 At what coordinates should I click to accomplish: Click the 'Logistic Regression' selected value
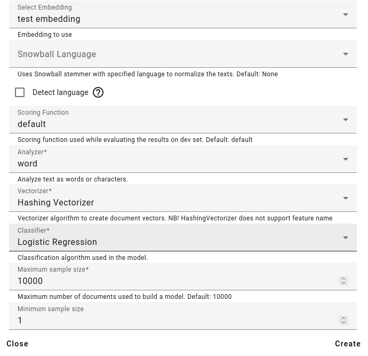click(58, 242)
